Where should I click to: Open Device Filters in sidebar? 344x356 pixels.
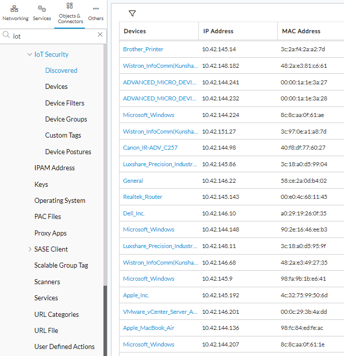(x=65, y=103)
